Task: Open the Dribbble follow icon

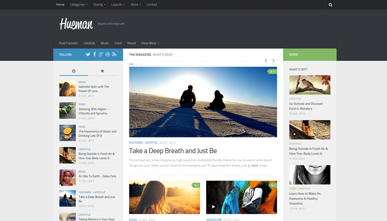Action: point(108,55)
